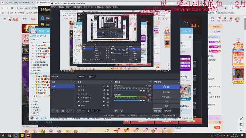Image resolution: width=246 pixels, height=138 pixels.
Task: Open source properties gear in Sources dock
Action: 89,111
